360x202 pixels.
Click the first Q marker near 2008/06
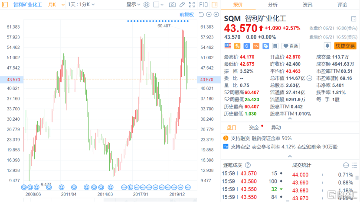coord(24,187)
